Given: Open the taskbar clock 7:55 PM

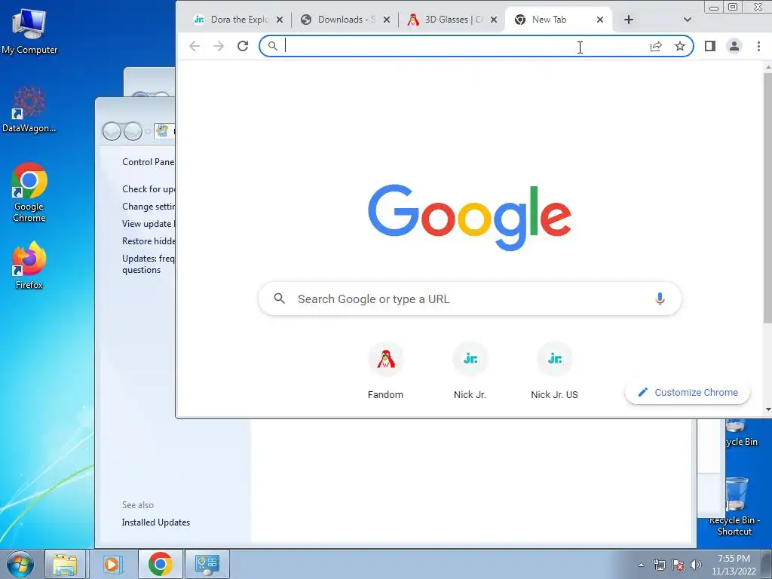Looking at the screenshot, I should 734,565.
